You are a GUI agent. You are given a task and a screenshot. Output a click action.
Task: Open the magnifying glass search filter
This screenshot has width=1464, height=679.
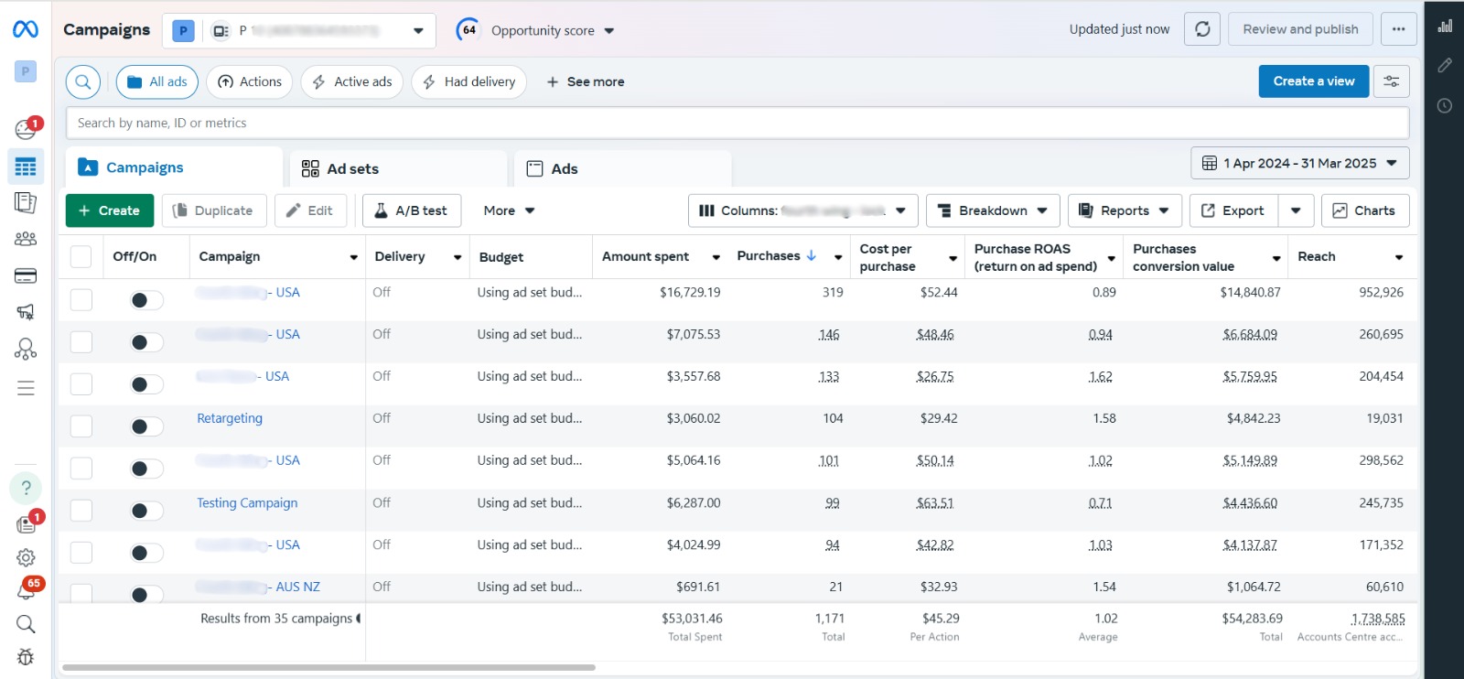tap(82, 81)
